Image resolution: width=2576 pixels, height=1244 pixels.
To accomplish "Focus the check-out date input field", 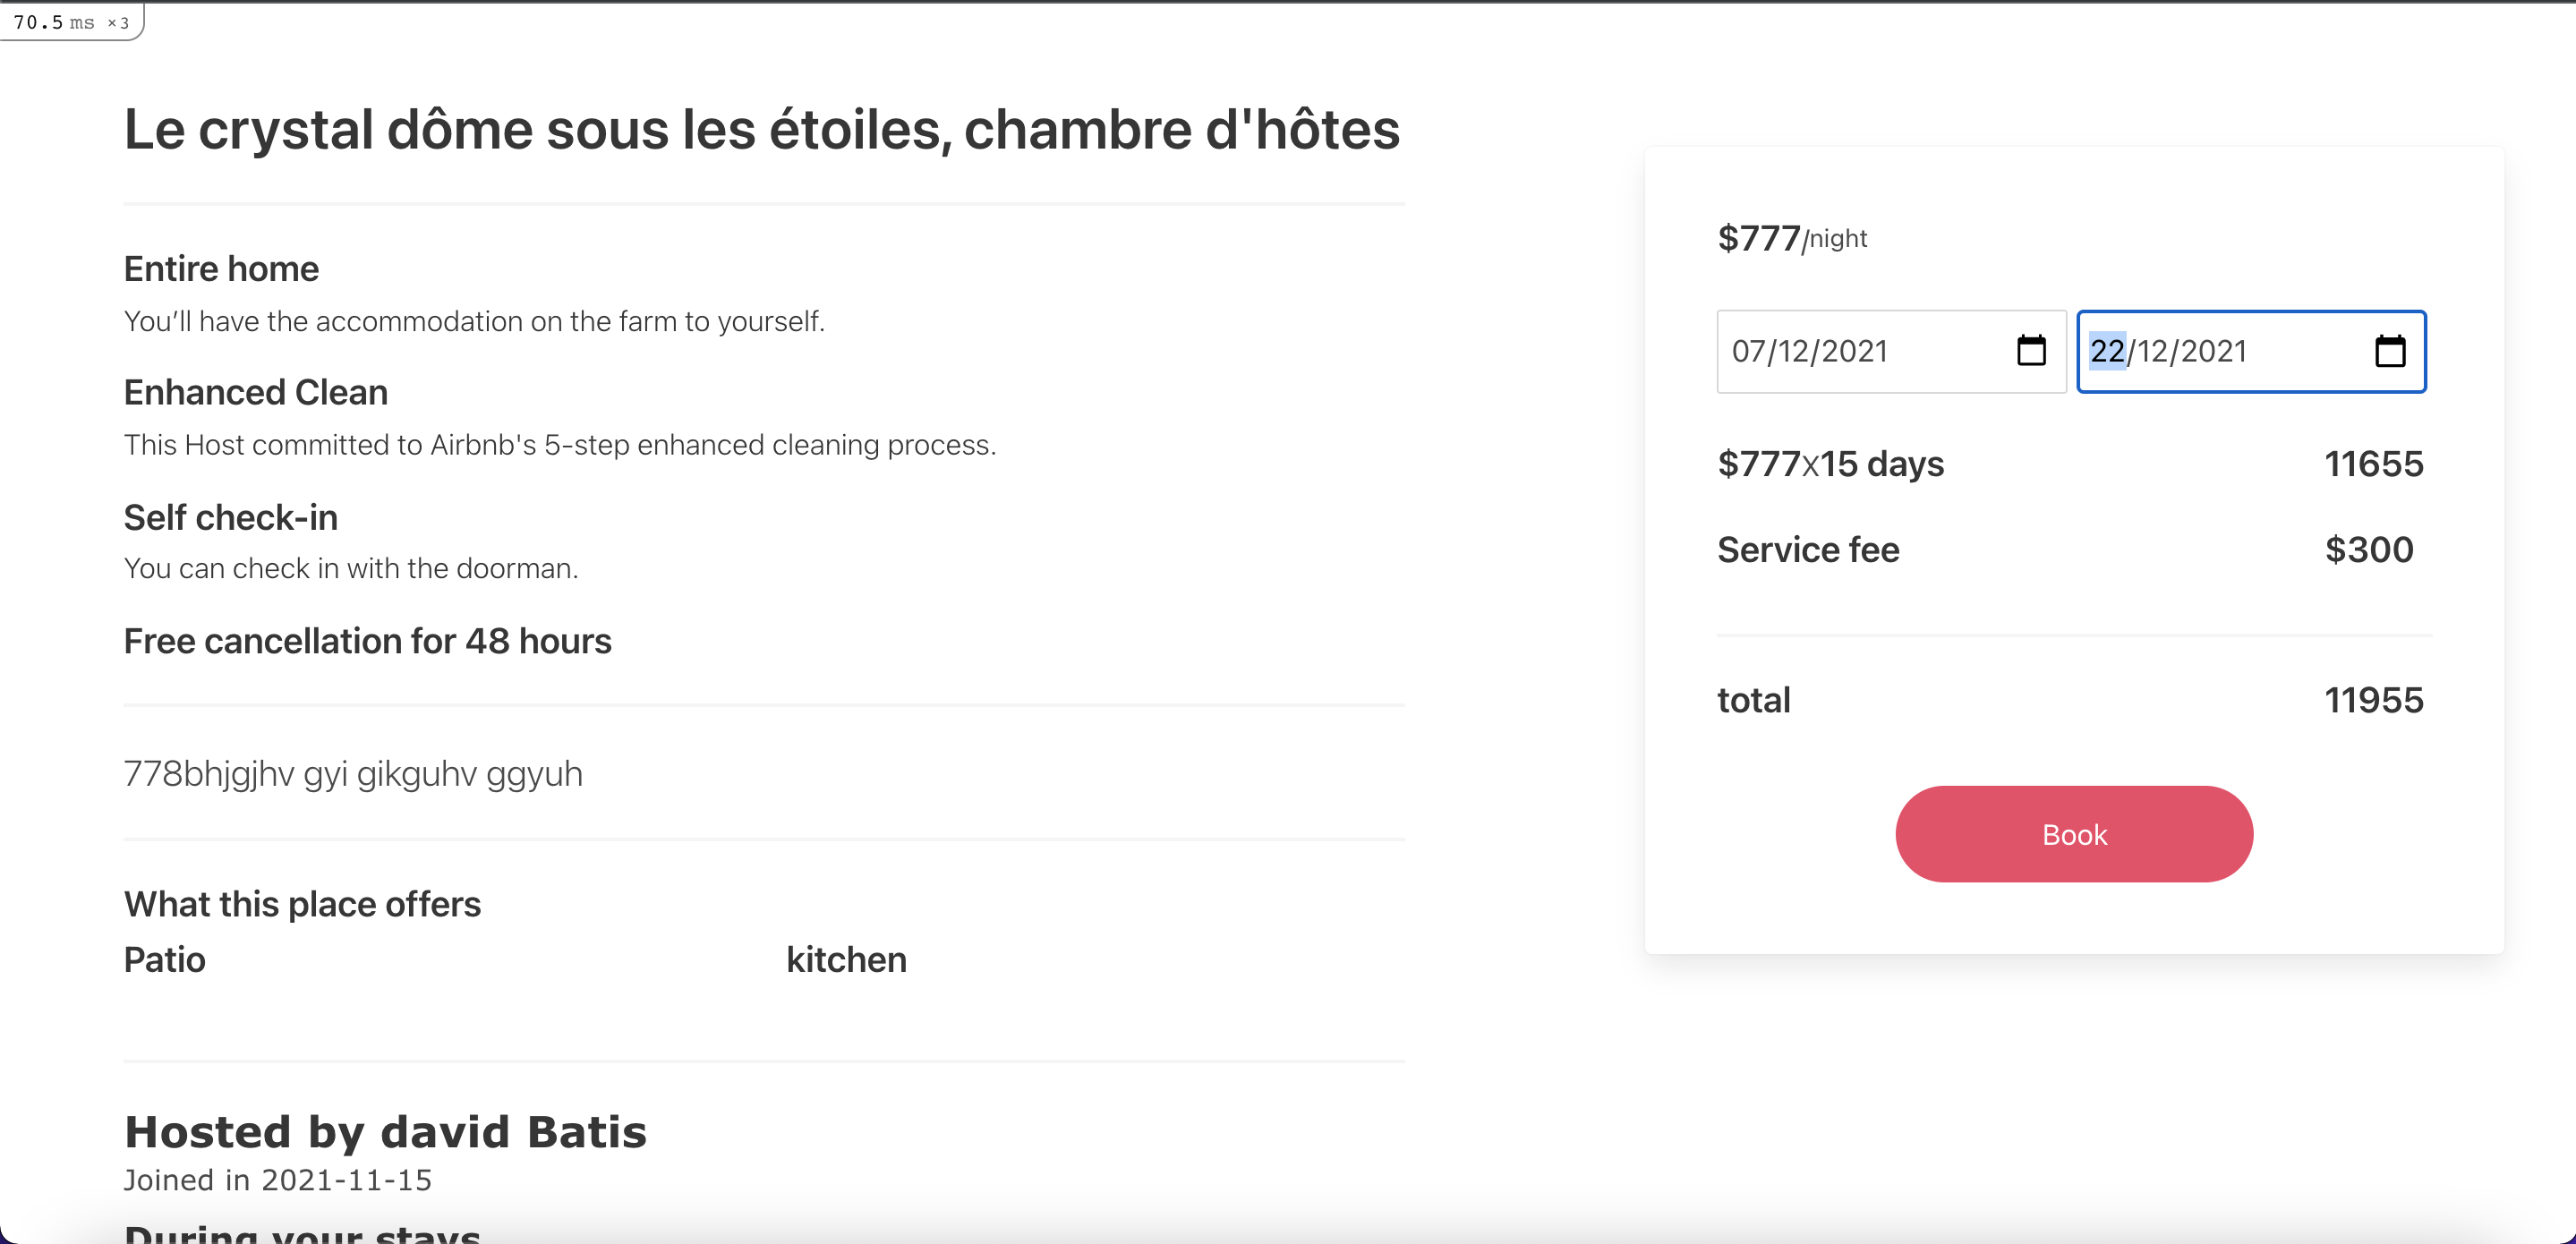I will click(2250, 351).
